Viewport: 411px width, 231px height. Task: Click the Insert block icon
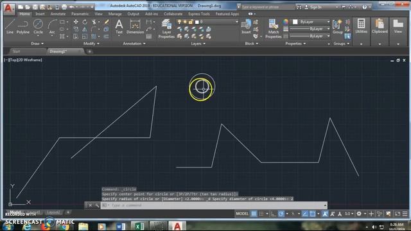tap(246, 26)
